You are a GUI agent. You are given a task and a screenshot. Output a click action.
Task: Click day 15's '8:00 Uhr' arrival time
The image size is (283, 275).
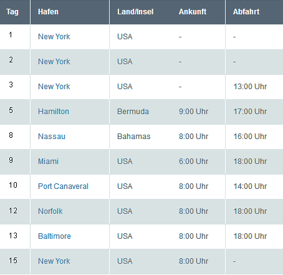click(x=193, y=261)
